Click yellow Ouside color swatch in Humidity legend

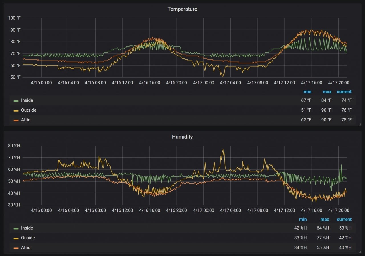16,238
